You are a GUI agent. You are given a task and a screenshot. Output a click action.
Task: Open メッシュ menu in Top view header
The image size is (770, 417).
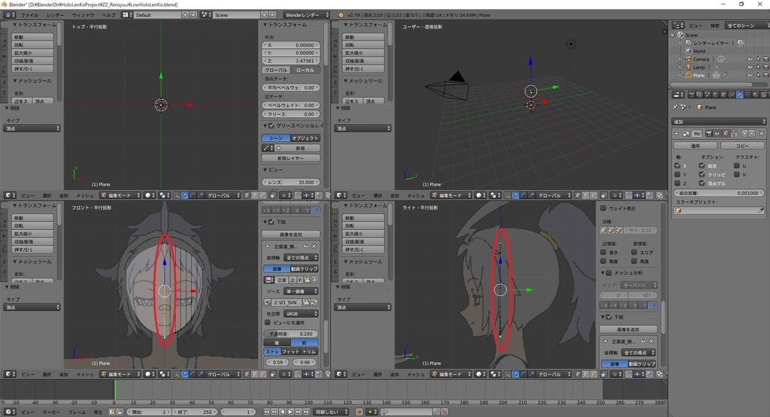point(84,195)
